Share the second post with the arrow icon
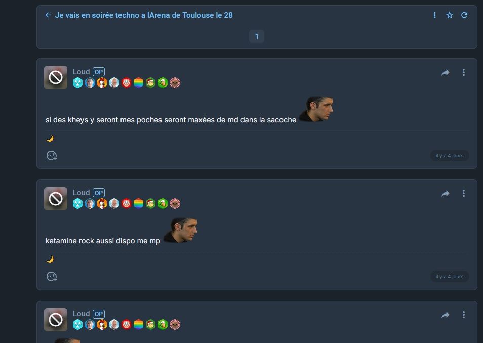This screenshot has height=343, width=483. (446, 194)
